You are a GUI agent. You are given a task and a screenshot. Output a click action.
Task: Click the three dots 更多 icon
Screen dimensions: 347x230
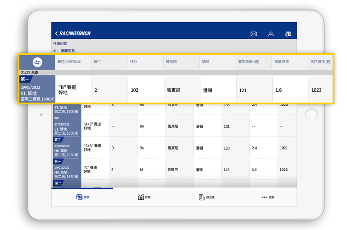point(268,197)
